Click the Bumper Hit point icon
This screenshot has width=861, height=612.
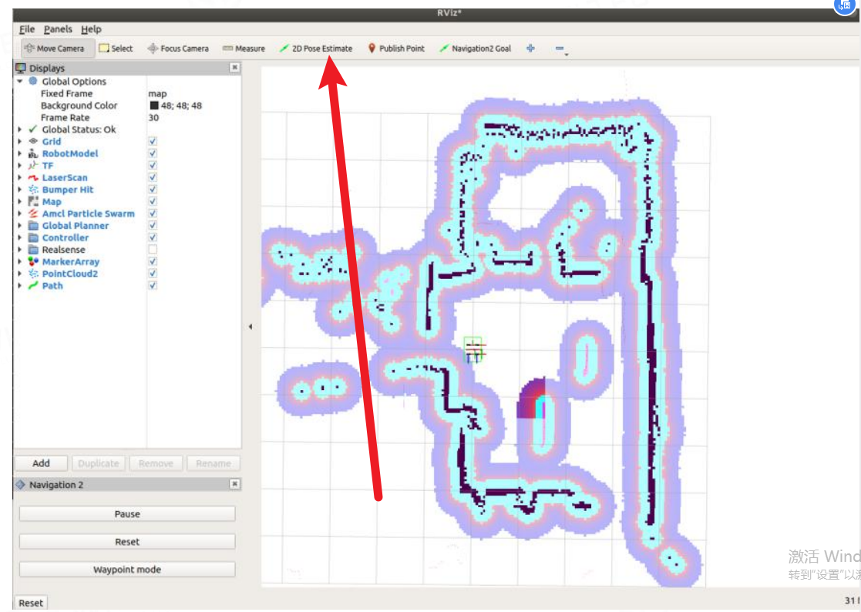[x=33, y=190]
